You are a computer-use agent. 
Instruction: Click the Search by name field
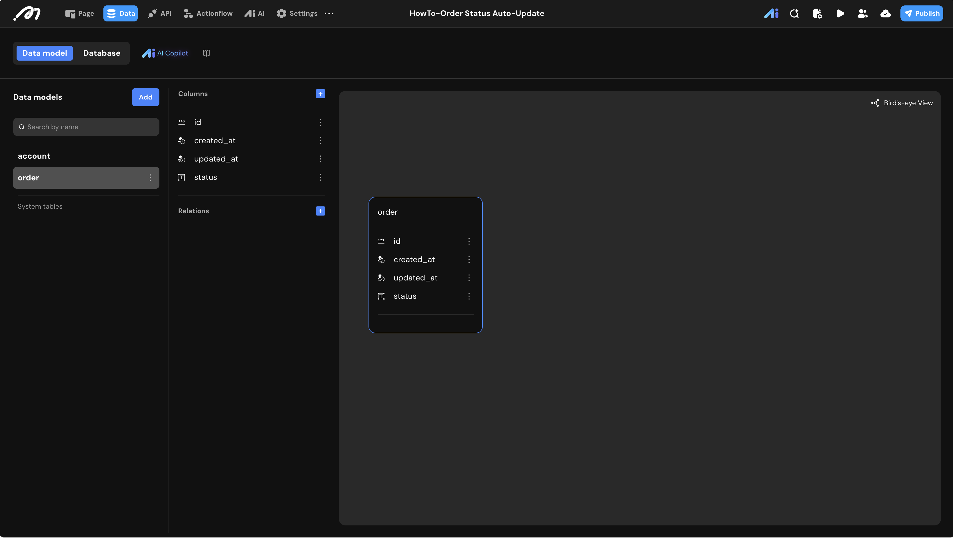pos(86,127)
